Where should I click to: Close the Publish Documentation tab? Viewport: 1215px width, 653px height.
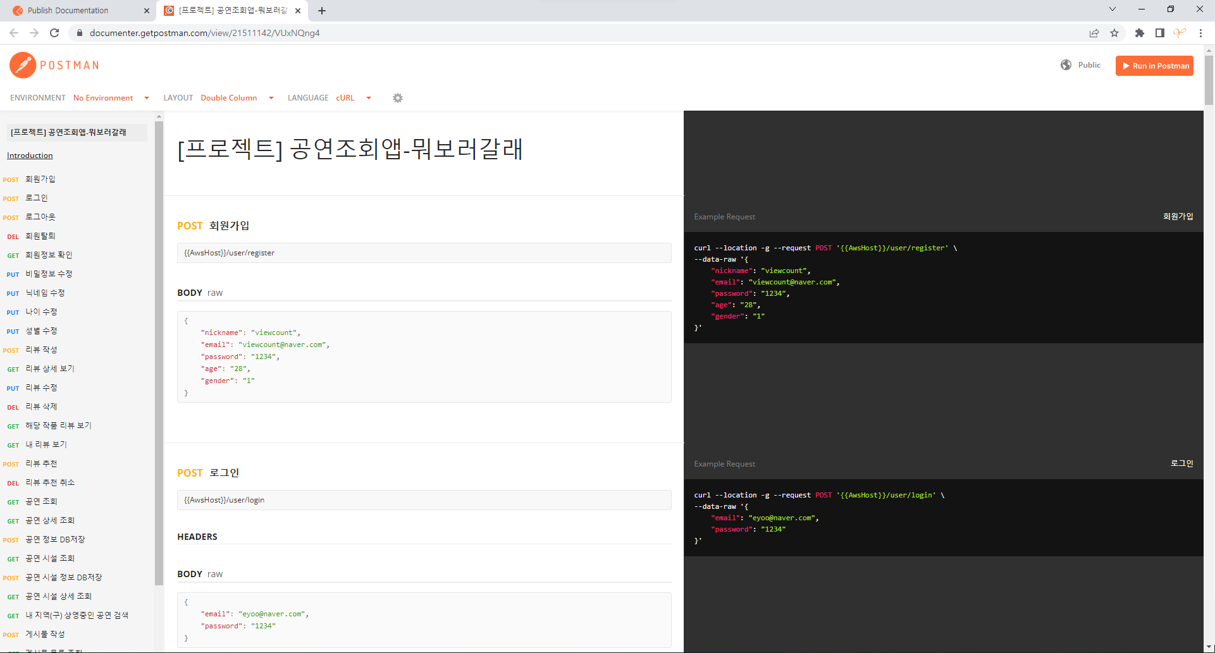pos(147,11)
